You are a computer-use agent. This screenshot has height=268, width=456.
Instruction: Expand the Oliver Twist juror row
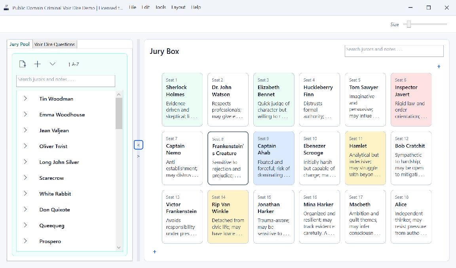[x=25, y=146]
